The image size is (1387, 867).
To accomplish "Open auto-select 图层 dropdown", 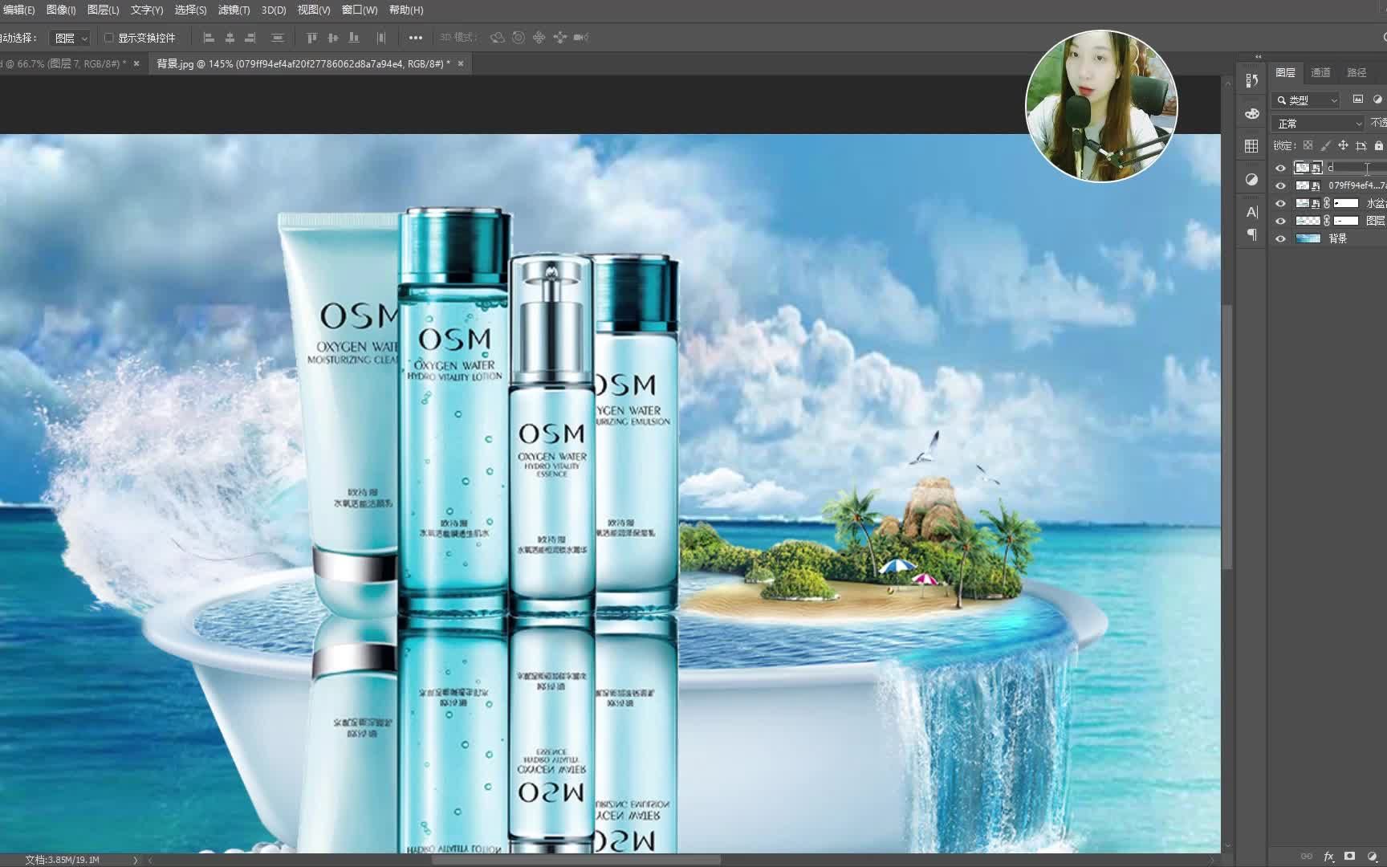I will tap(71, 38).
